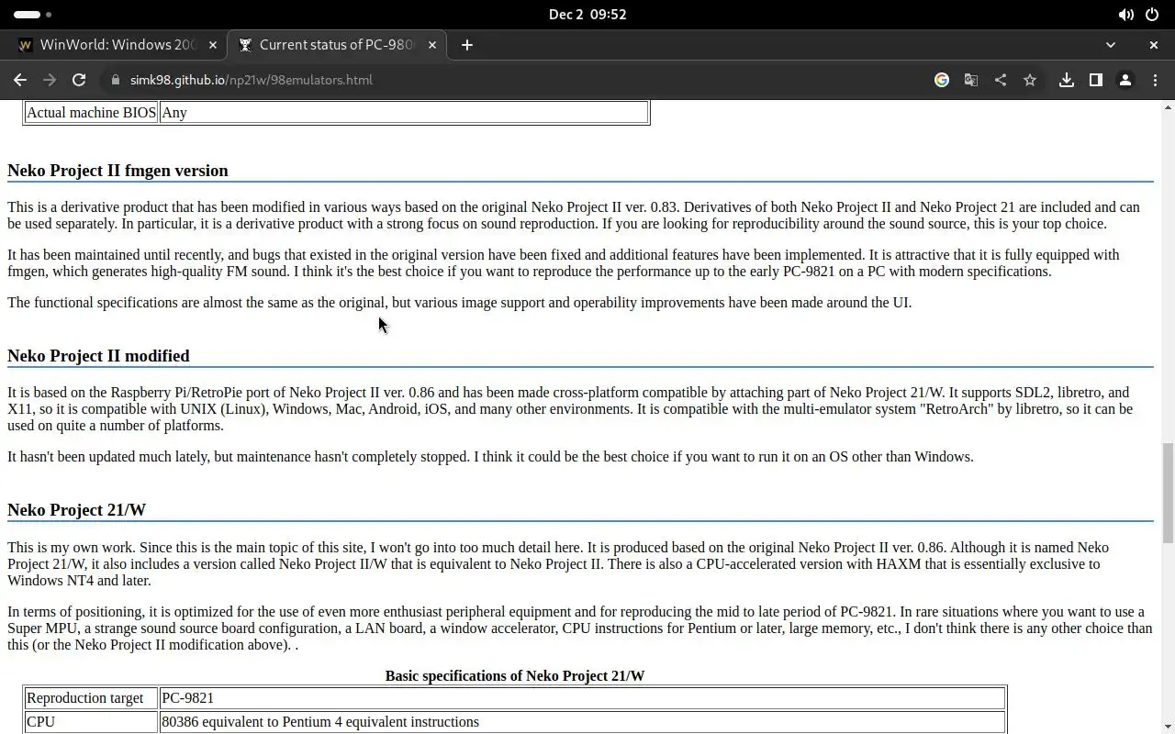Open a new tab
1175x734 pixels.
[x=467, y=44]
